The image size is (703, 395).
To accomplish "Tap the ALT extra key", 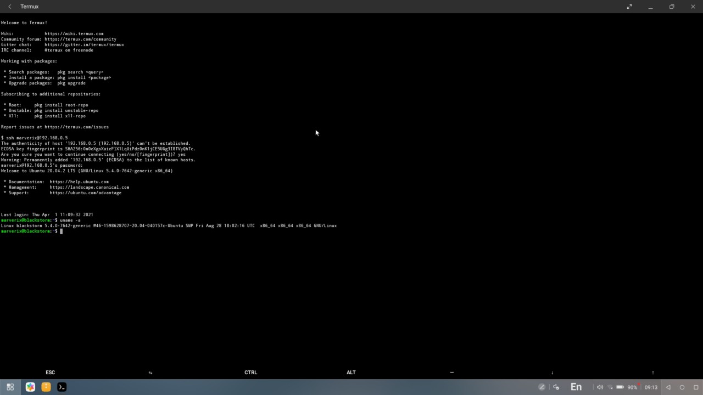I will click(351, 372).
